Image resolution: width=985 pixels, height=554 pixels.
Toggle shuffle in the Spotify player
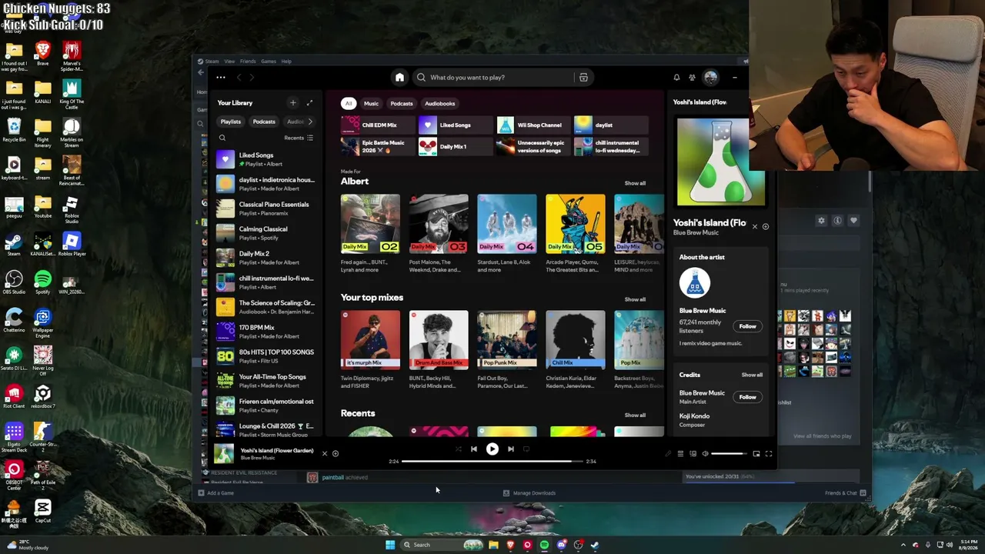458,449
